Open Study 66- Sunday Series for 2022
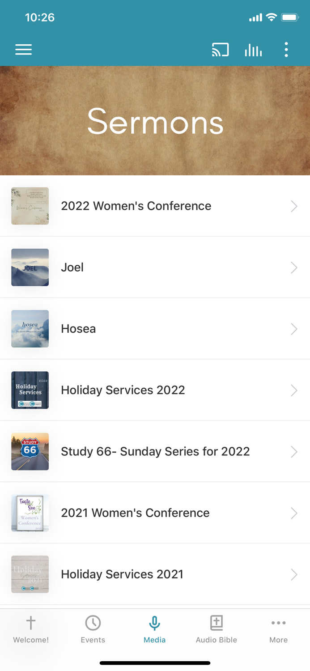 click(155, 451)
